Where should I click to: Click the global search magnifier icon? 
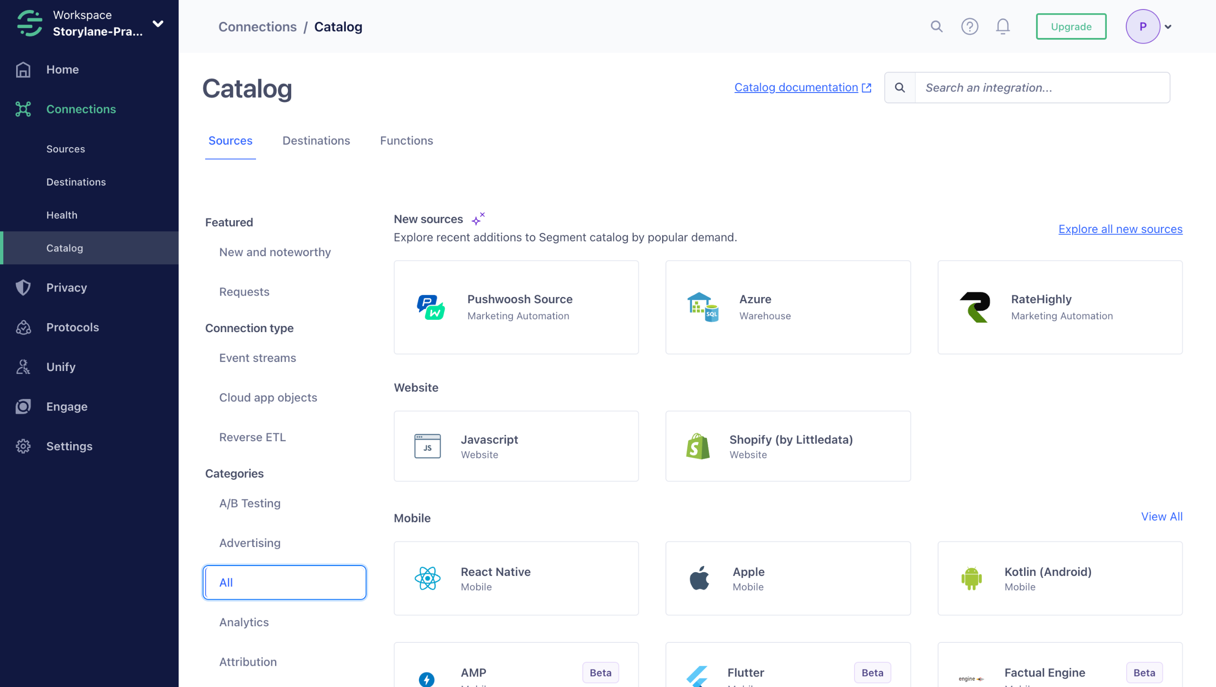click(936, 27)
